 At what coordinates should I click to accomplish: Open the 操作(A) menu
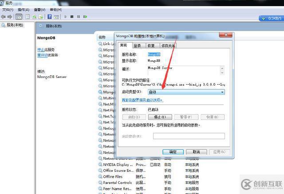point(24,10)
